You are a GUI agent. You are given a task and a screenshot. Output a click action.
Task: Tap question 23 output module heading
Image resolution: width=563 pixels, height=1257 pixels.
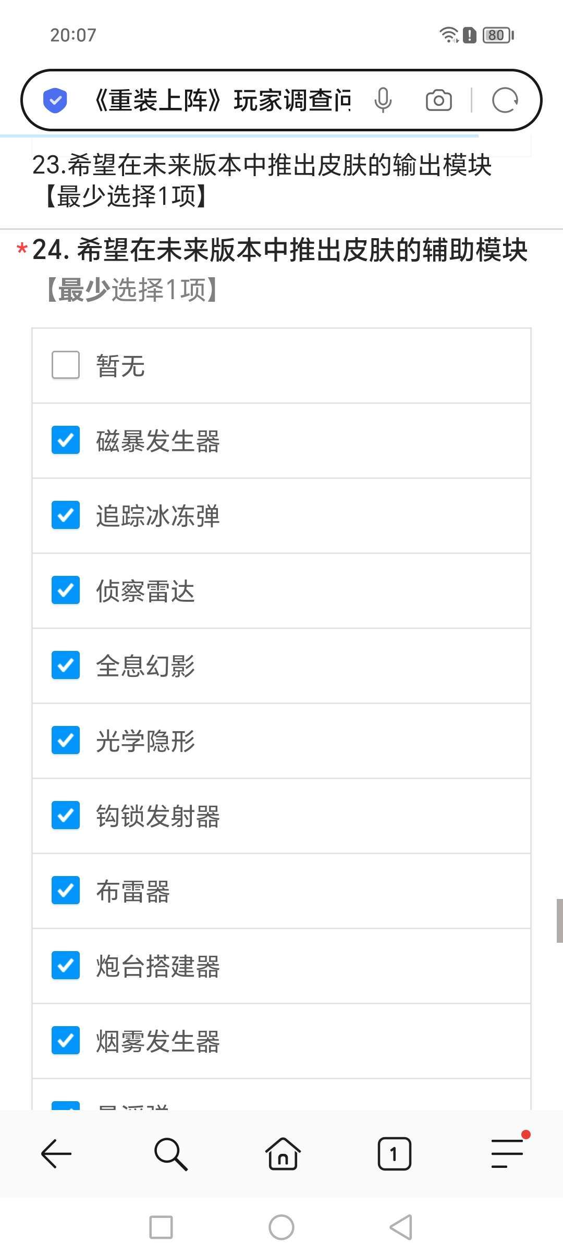pyautogui.click(x=262, y=180)
